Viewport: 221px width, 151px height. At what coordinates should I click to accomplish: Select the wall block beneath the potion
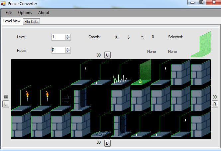[141, 99]
